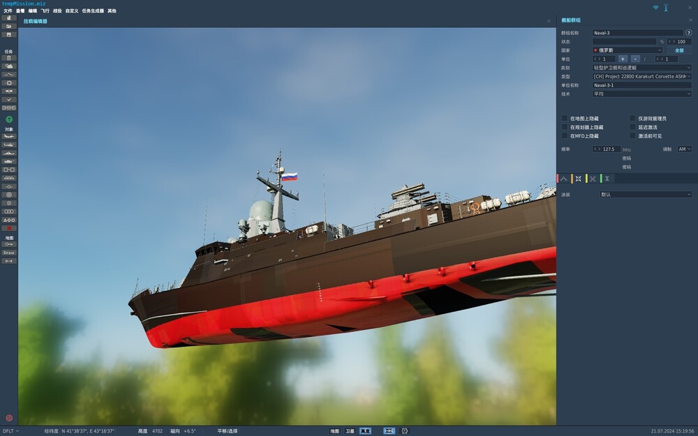Click the minus button to remove unit
This screenshot has height=436, width=698.
[x=635, y=59]
